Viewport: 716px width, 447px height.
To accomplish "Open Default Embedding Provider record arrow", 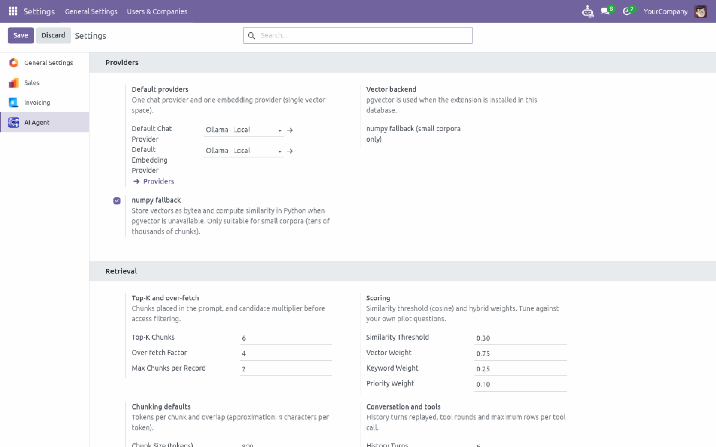I will coord(290,151).
